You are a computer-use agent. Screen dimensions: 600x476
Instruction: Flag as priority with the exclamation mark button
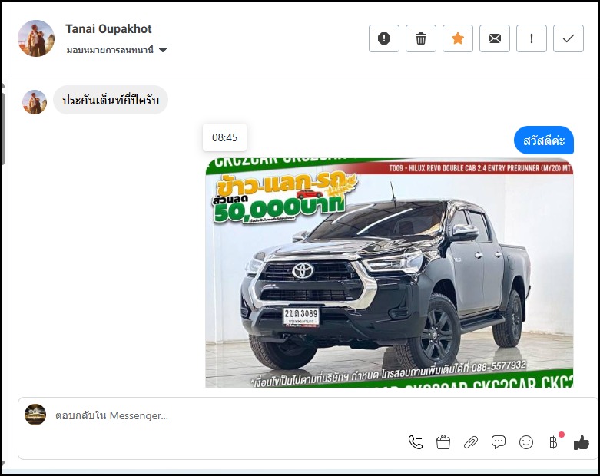(532, 38)
